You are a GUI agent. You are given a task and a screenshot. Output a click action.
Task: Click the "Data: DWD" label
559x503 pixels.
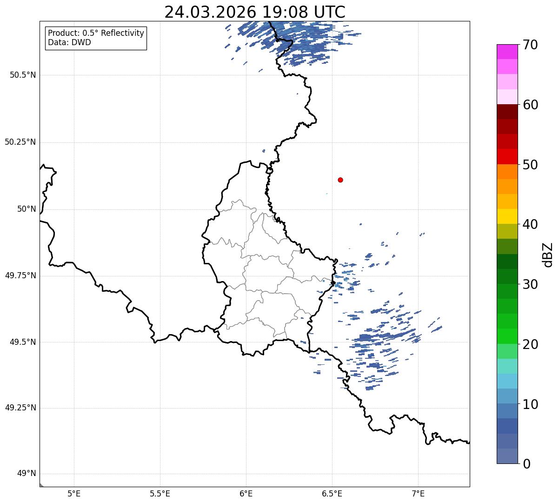click(69, 43)
